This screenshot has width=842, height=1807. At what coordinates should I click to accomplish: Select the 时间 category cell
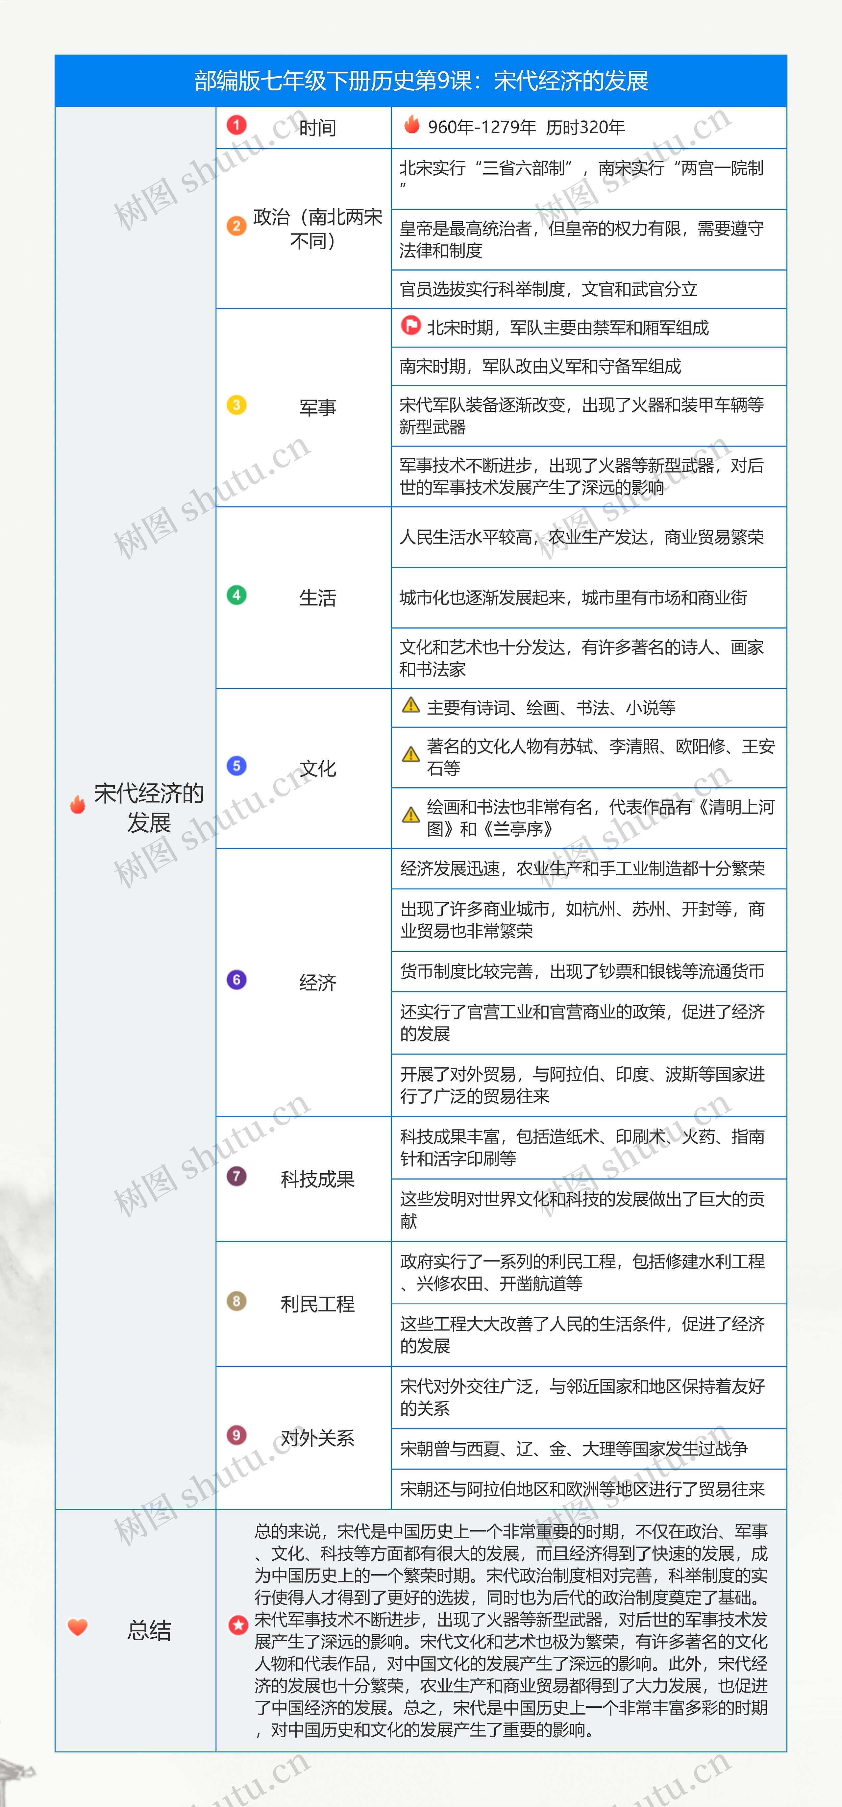(x=303, y=128)
